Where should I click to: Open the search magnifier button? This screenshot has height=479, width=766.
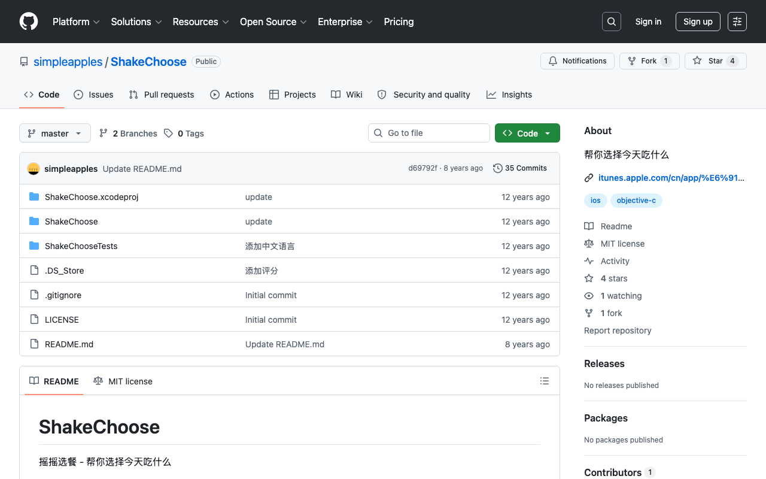[x=612, y=22]
